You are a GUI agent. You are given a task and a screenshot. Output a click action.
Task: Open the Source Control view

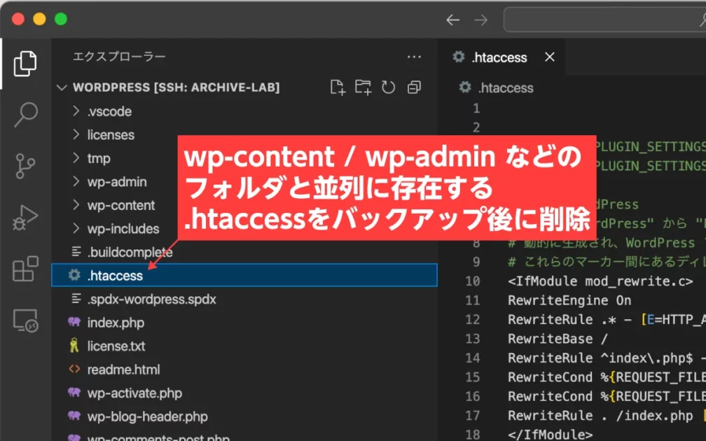tap(25, 166)
